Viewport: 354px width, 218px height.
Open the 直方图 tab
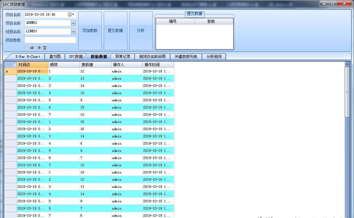click(55, 56)
